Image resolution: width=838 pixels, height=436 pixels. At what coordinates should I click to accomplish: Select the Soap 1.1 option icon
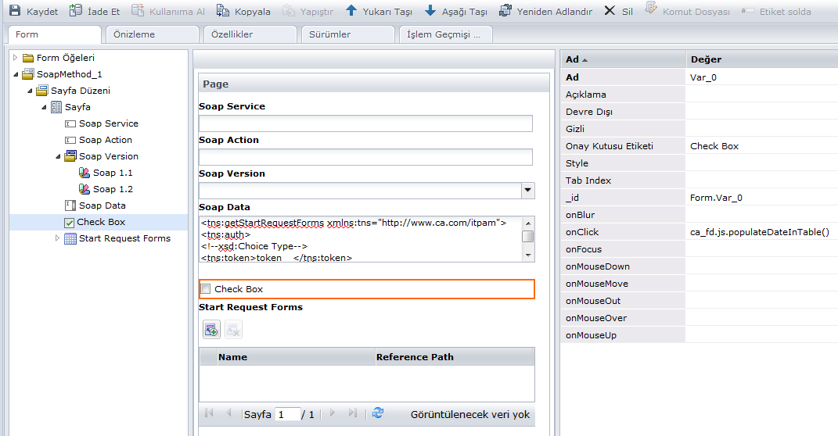point(85,173)
